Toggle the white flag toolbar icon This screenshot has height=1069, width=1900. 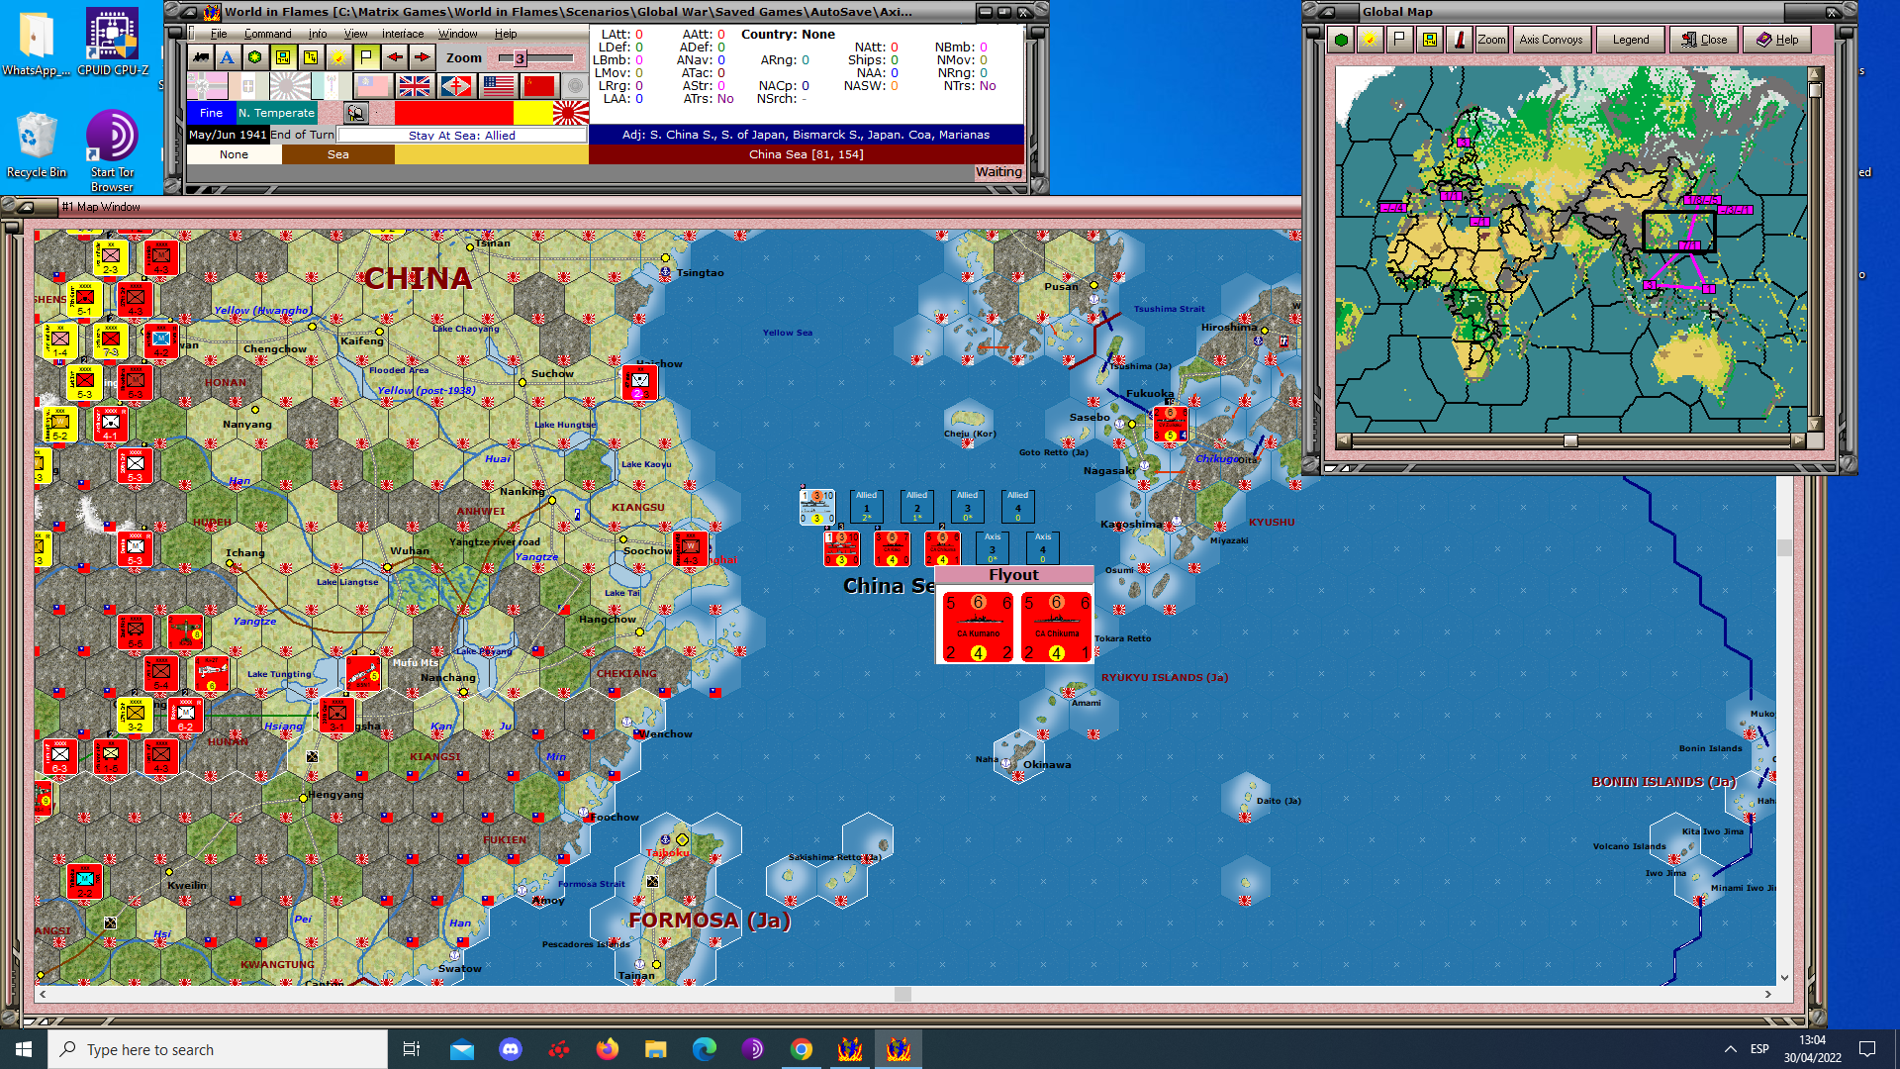[x=366, y=57]
